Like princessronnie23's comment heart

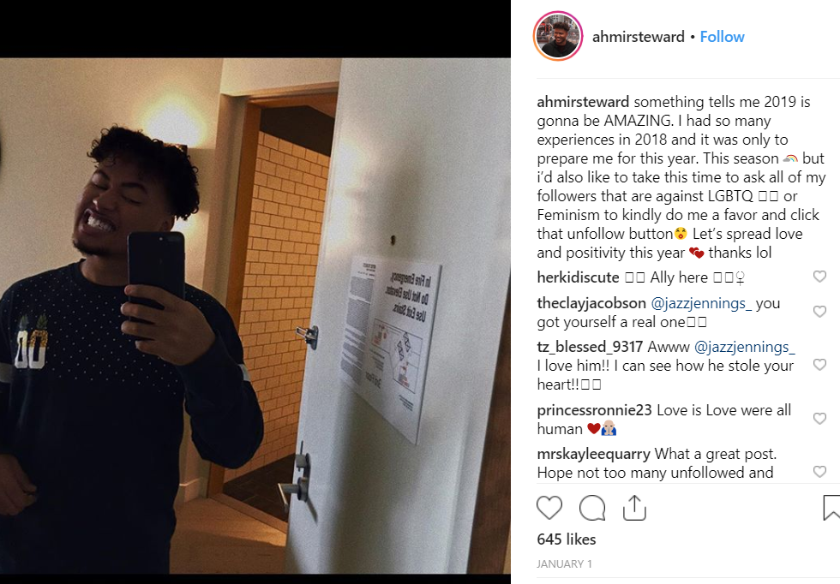(x=819, y=418)
